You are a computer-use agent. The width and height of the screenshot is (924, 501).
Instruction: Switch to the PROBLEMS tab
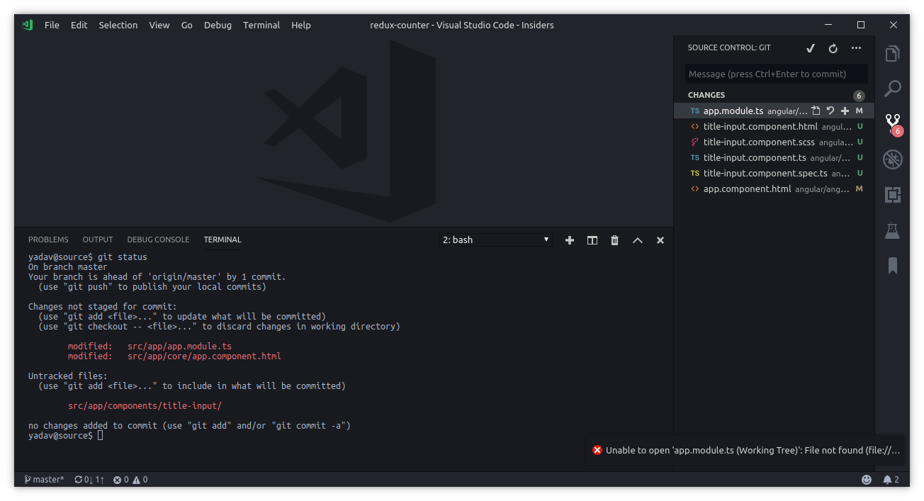pyautogui.click(x=48, y=240)
